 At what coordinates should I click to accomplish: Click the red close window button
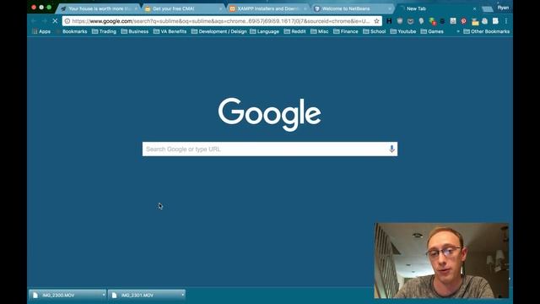tap(34, 8)
